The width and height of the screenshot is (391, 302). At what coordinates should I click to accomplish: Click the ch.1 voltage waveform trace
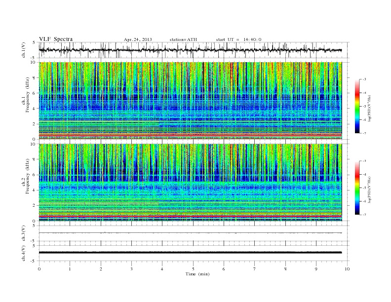[x=191, y=50]
